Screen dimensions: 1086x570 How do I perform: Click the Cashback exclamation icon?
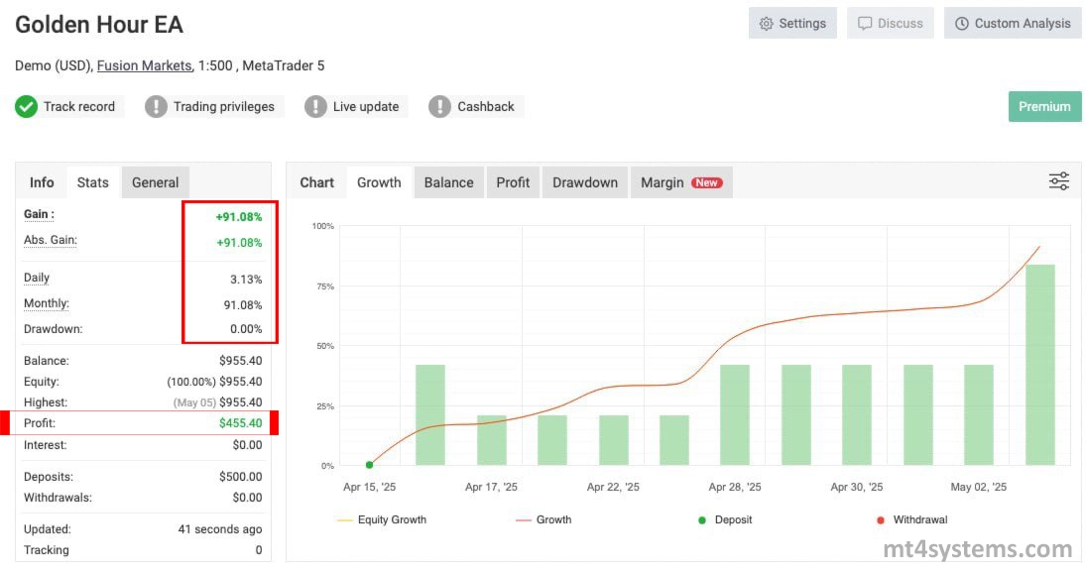(440, 107)
